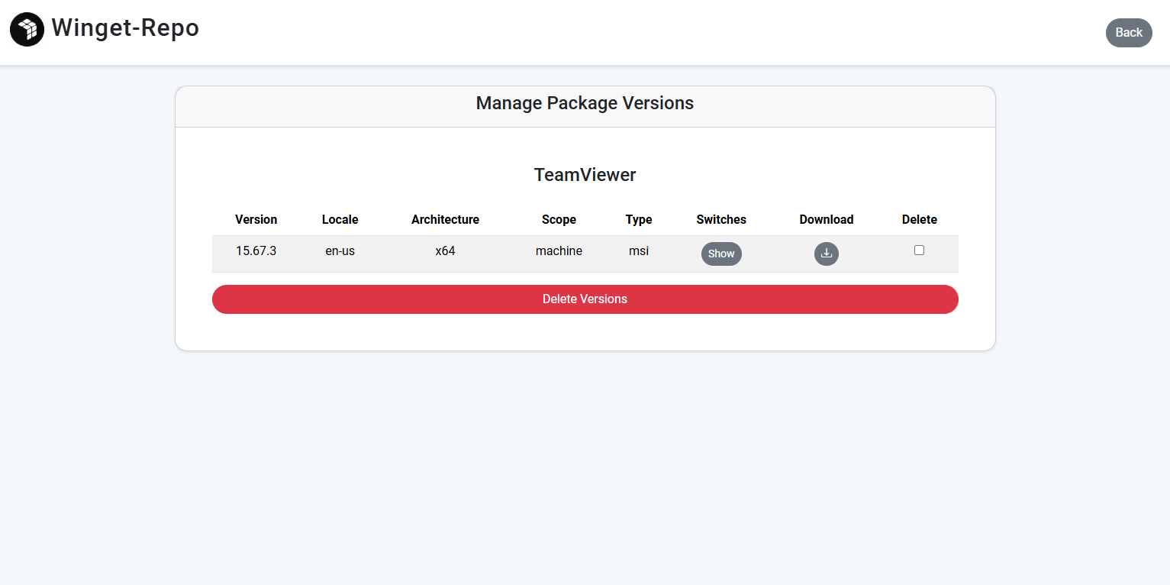Go back using the Back button
The image size is (1170, 585).
[1129, 33]
